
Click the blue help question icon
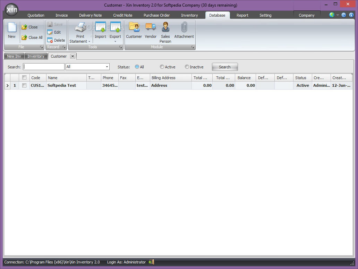coord(344,15)
